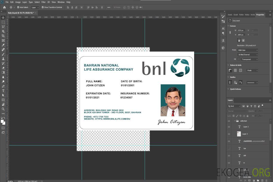Select the Clone Stamp tool
Screen dimensions: 273x182
tap(3, 59)
